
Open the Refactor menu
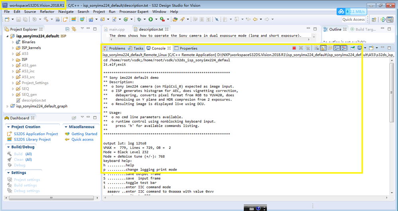point(47,12)
